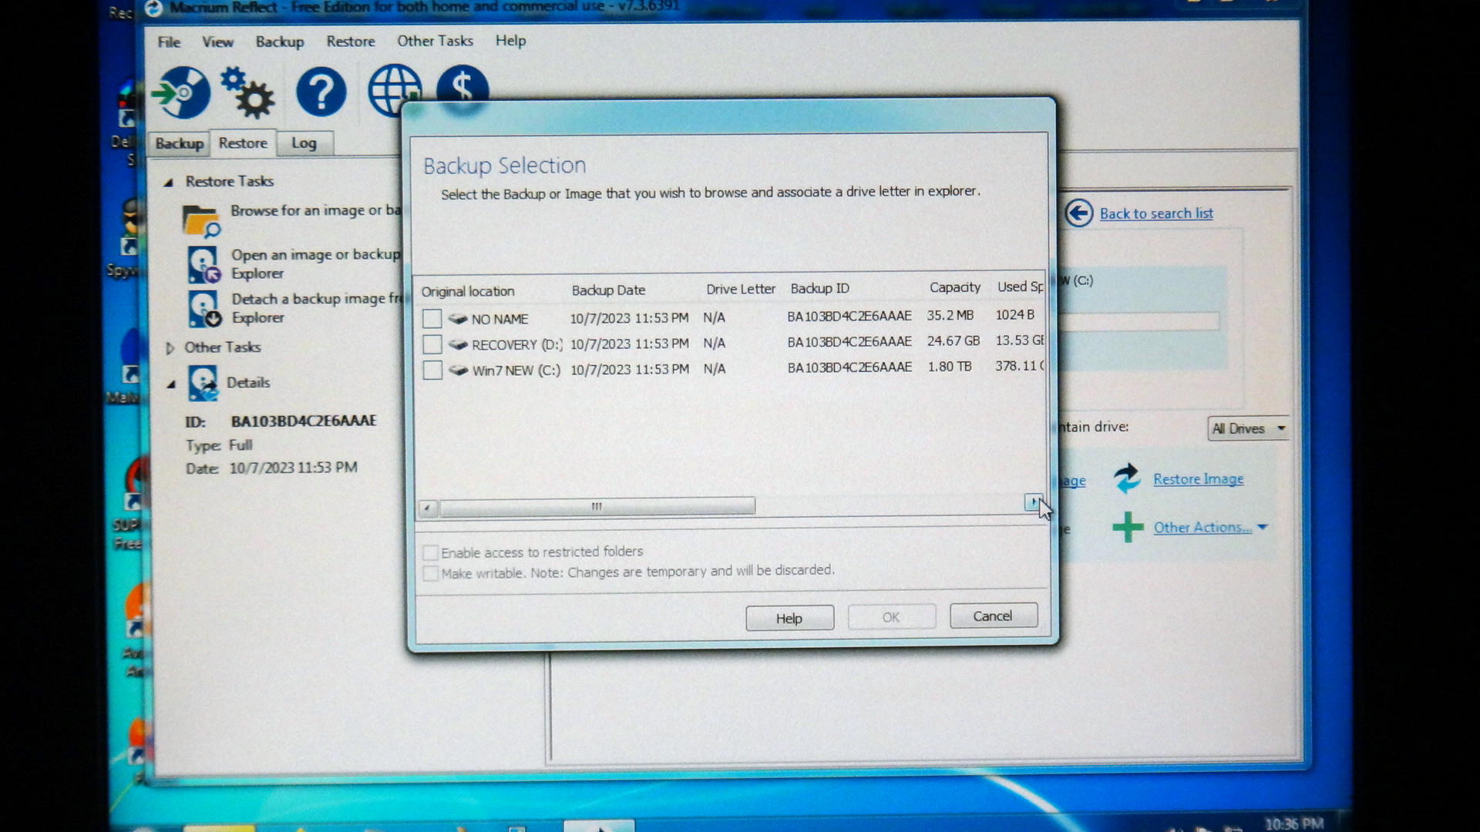The height and width of the screenshot is (832, 1480).
Task: Click Open an image or backup in Explorer
Action: 316,264
